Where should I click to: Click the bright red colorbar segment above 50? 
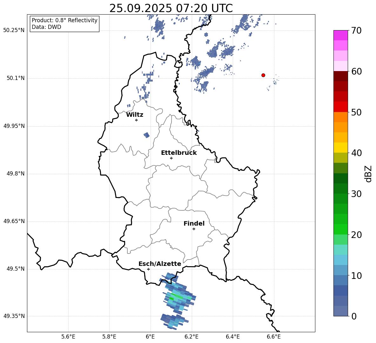click(341, 107)
